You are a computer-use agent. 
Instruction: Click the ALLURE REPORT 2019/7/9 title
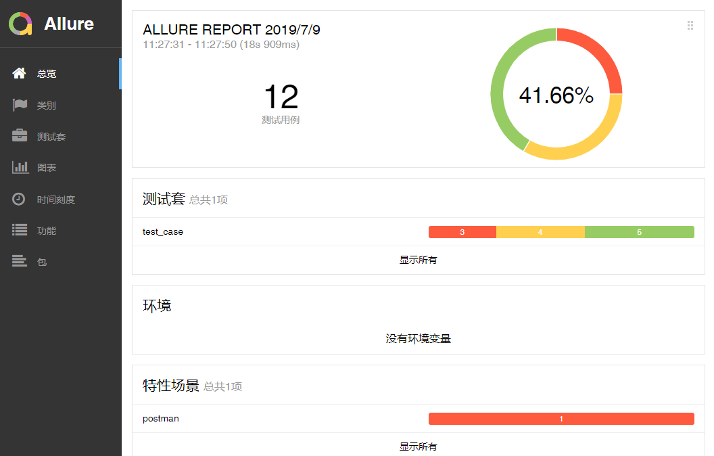coord(231,30)
